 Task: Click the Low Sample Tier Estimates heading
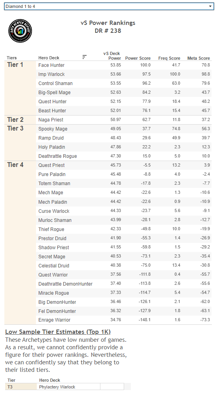tap(58, 331)
